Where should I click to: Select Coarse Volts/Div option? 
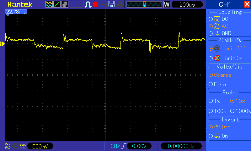click(211, 75)
